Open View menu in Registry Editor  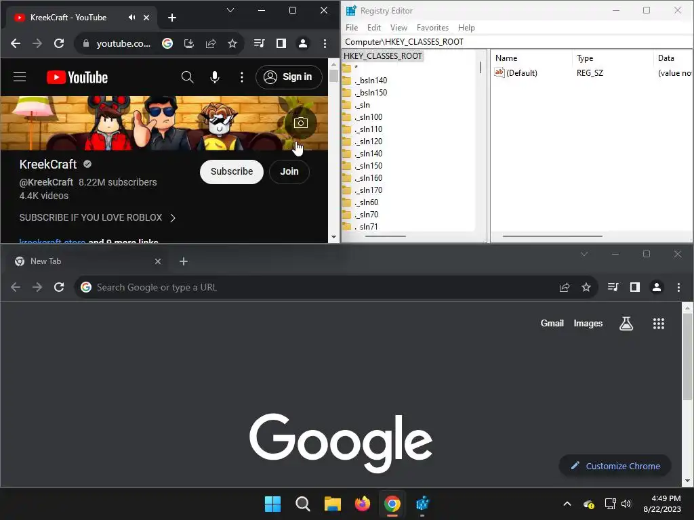click(399, 27)
